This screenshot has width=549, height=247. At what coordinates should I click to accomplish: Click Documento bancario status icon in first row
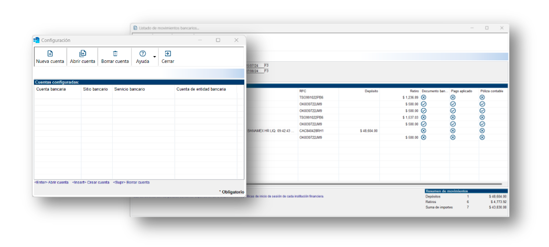[424, 98]
